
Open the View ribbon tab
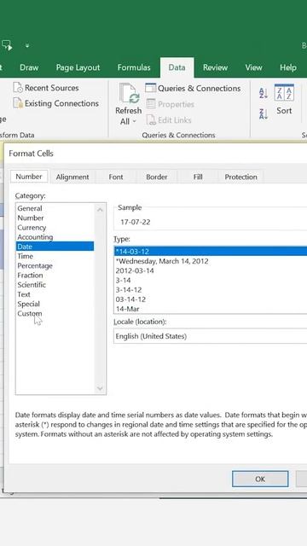tap(253, 67)
